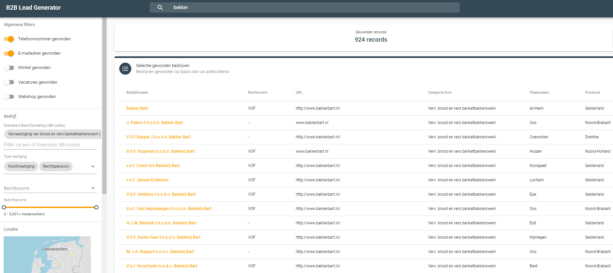
Task: Open v.o.f. Jansen-Endeman link
Action: [x=147, y=180]
